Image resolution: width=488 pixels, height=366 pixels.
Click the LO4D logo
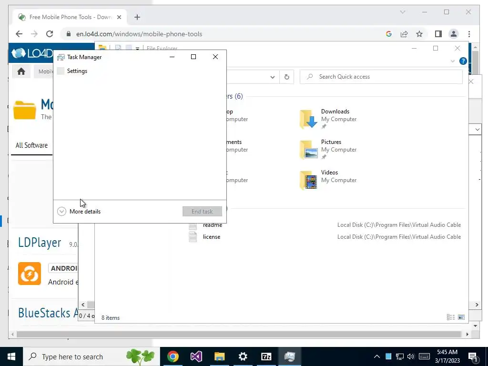[x=32, y=53]
